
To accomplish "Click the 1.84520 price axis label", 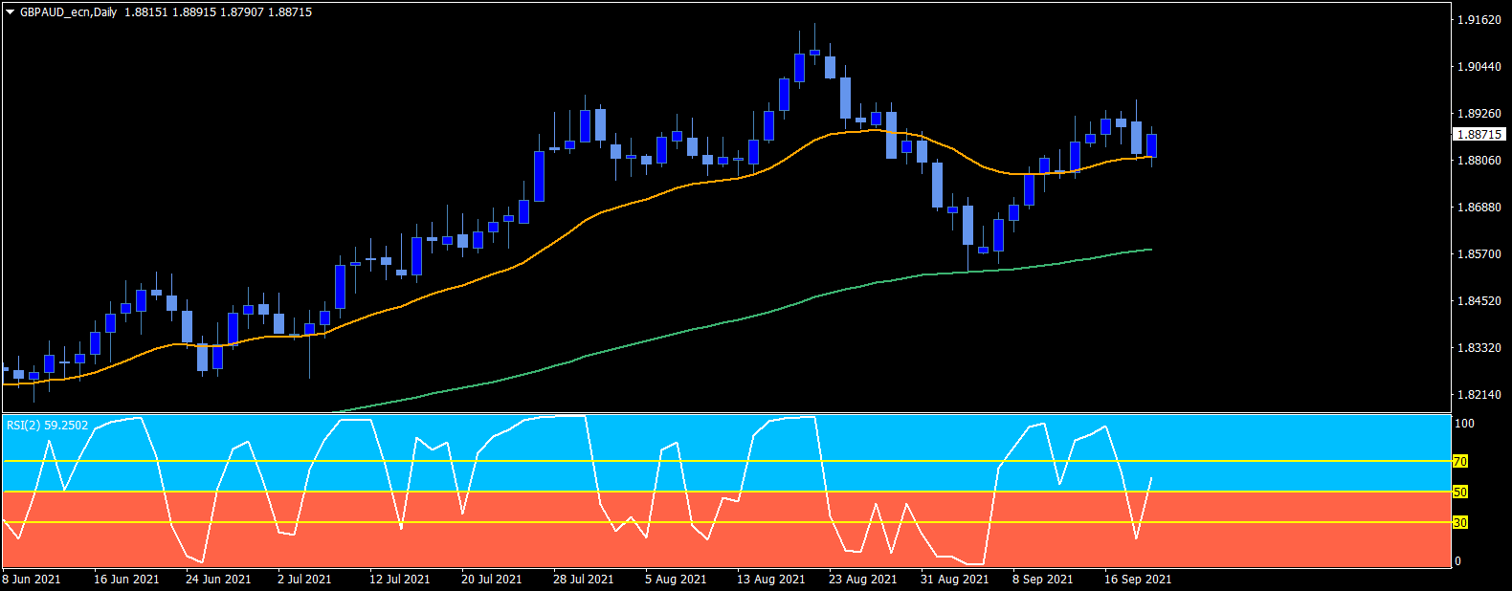I will (1479, 300).
